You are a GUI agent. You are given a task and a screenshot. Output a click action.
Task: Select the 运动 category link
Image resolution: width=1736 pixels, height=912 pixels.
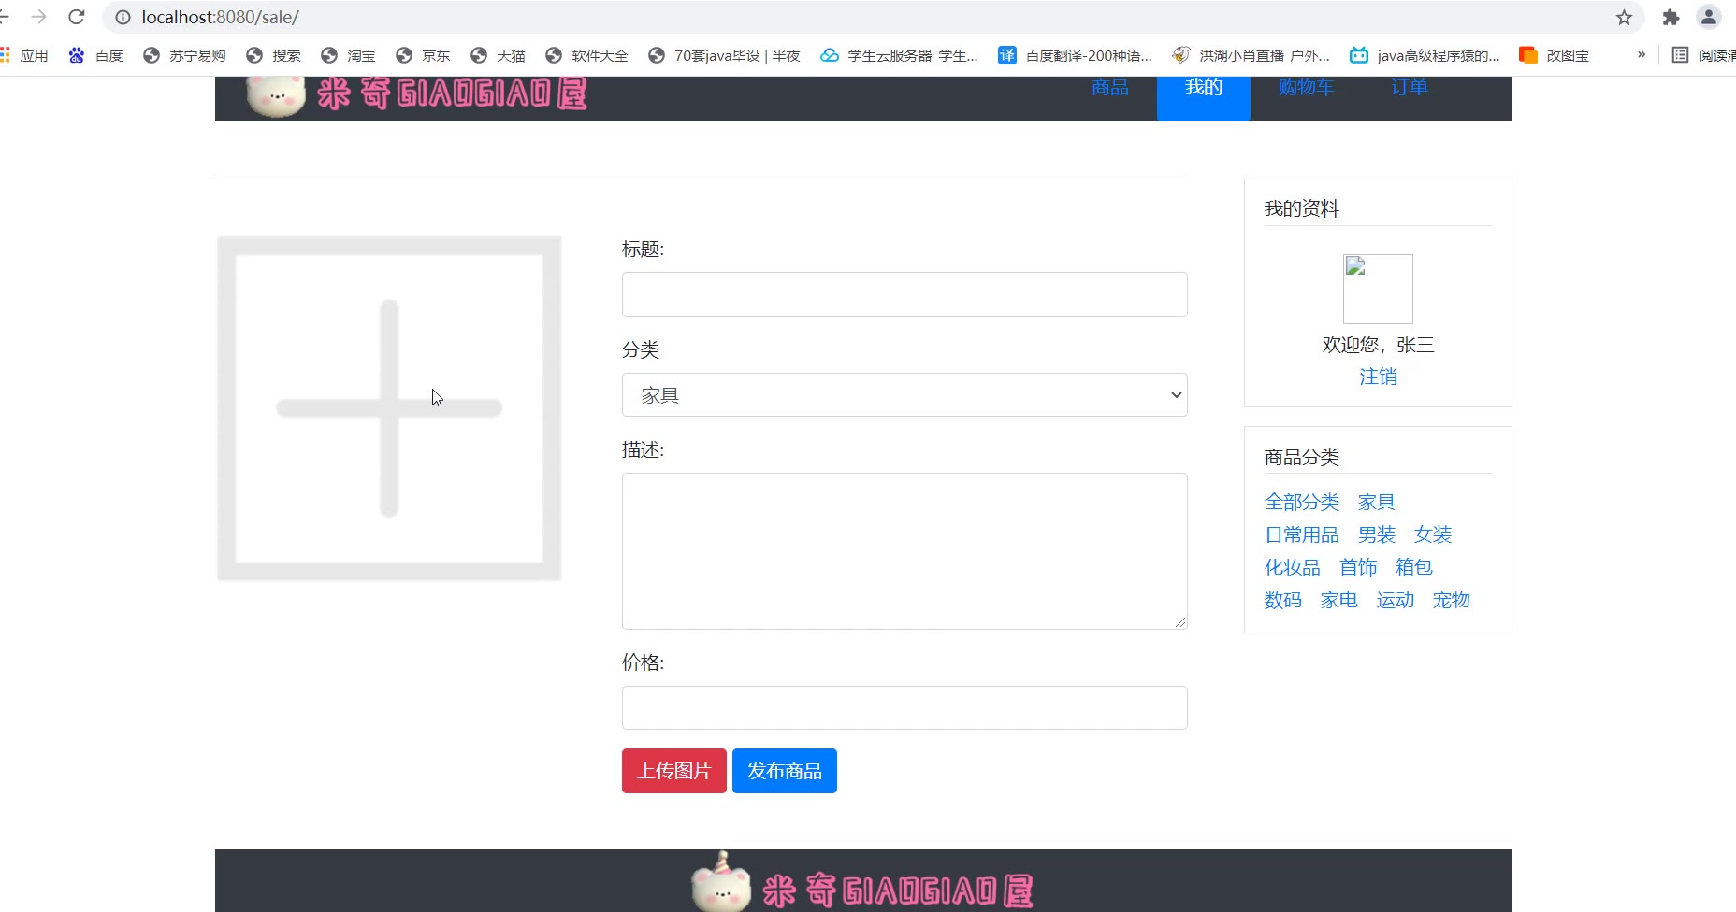point(1396,600)
